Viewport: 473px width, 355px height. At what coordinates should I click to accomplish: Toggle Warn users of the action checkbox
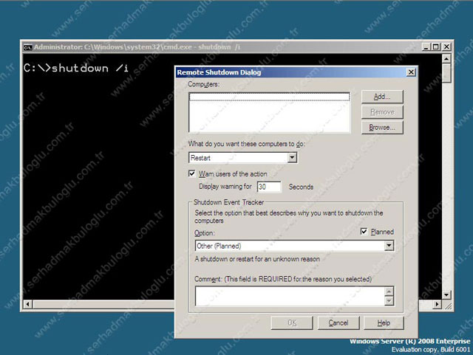(x=192, y=173)
